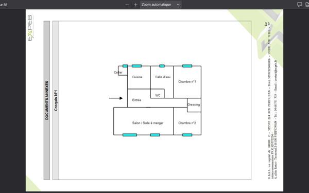Select the "Cuisine" room label

click(137, 77)
